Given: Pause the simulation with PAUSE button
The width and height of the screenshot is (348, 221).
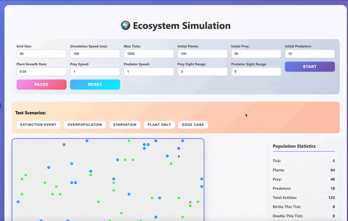Looking at the screenshot, I should coord(41,84).
